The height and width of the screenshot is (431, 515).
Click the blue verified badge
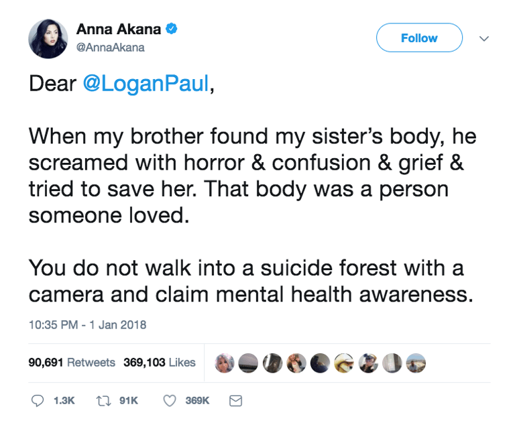pyautogui.click(x=172, y=29)
